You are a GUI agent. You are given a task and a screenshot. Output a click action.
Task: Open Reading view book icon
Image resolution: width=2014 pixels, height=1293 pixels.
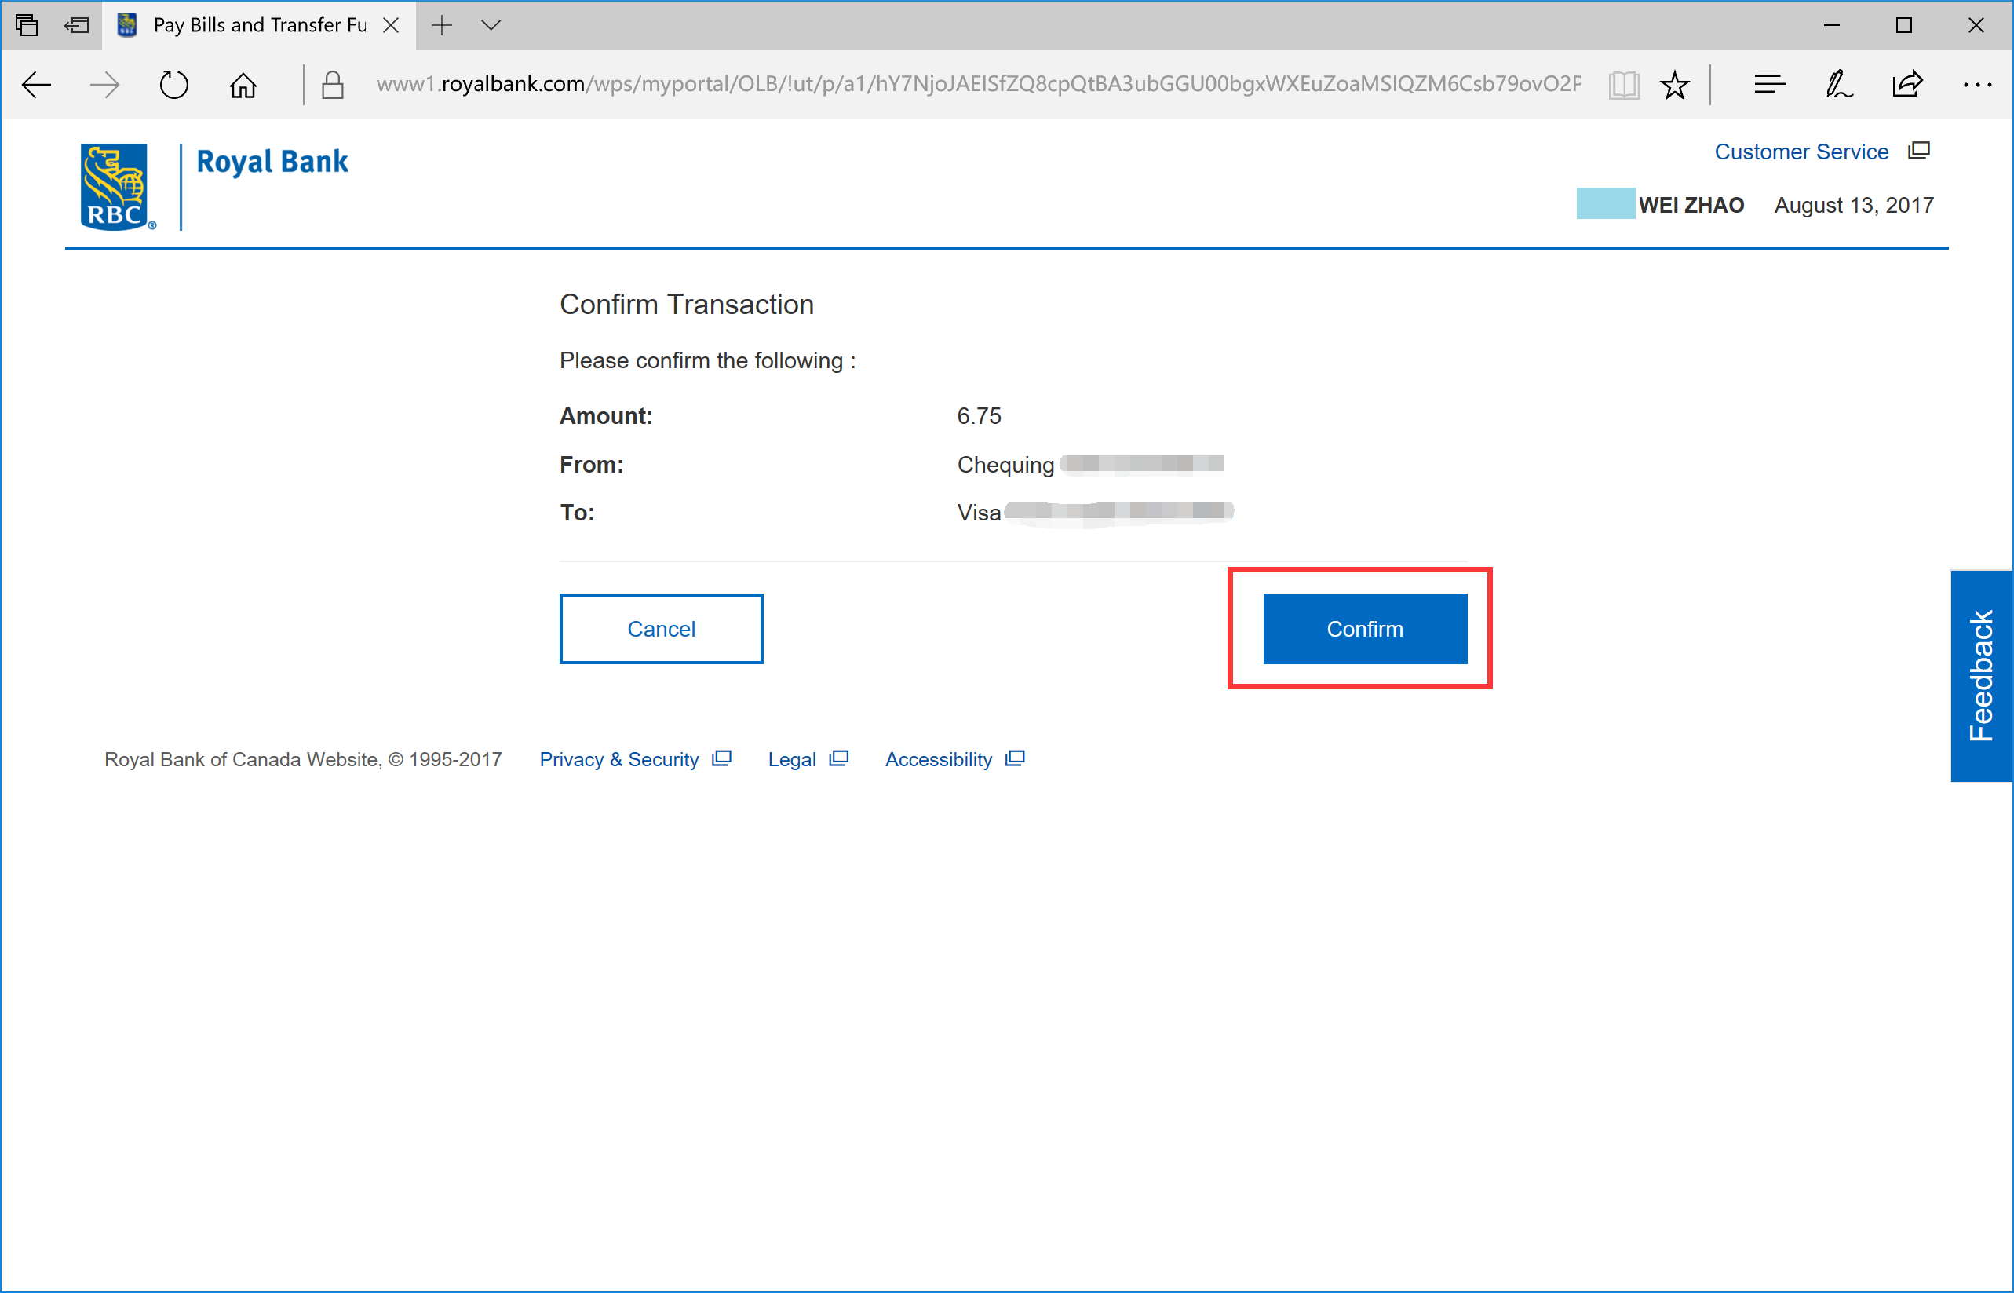1624,85
